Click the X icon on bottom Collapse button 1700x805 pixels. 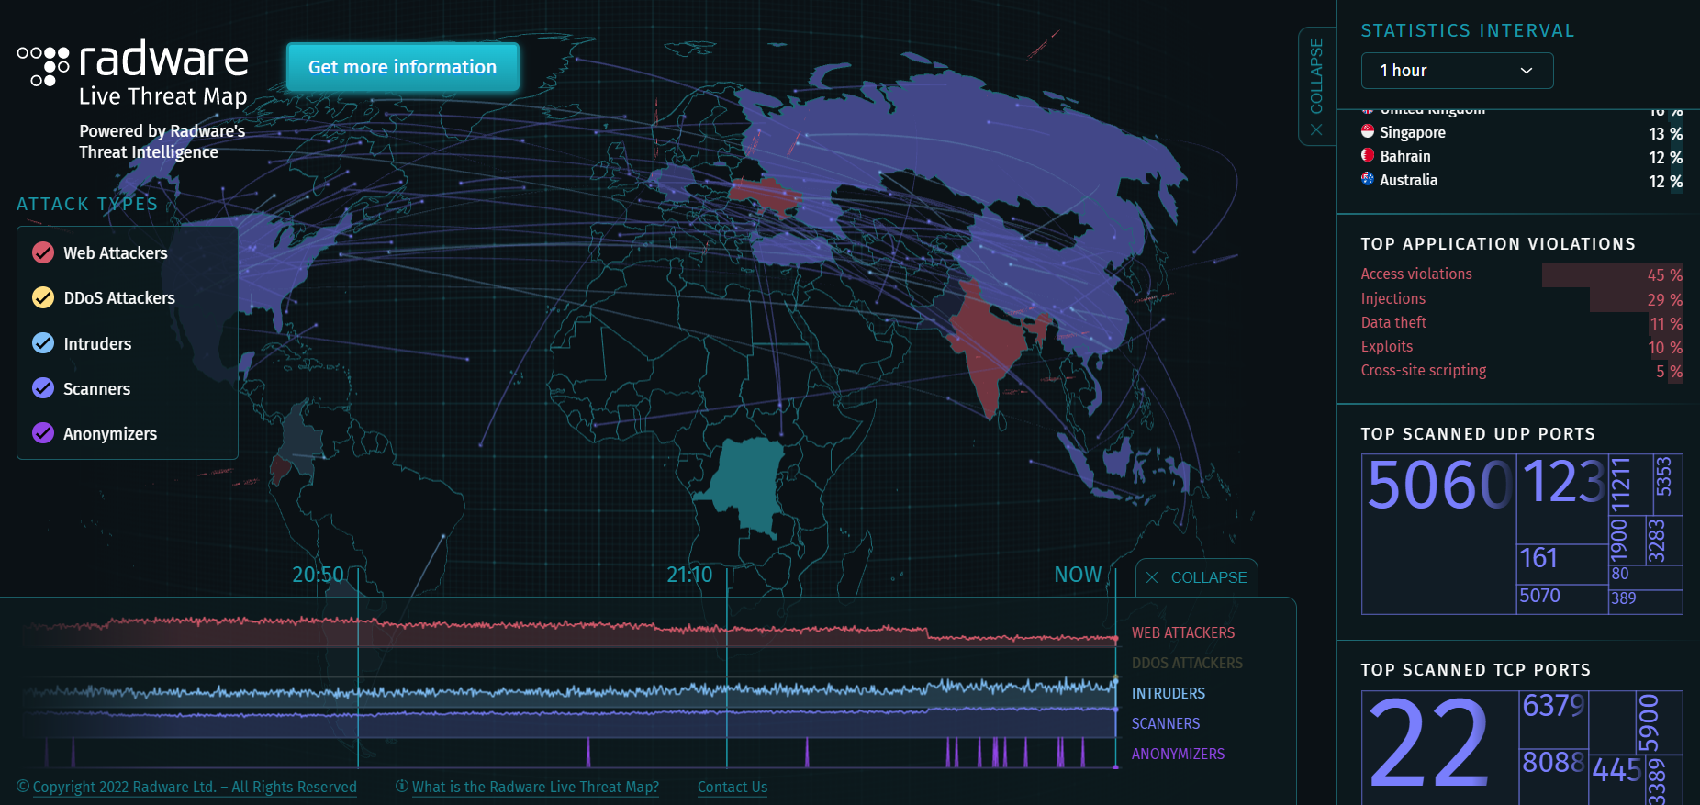pyautogui.click(x=1152, y=577)
